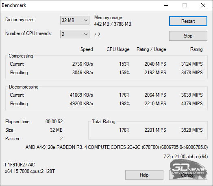Close the Benchmark window

[203, 5]
